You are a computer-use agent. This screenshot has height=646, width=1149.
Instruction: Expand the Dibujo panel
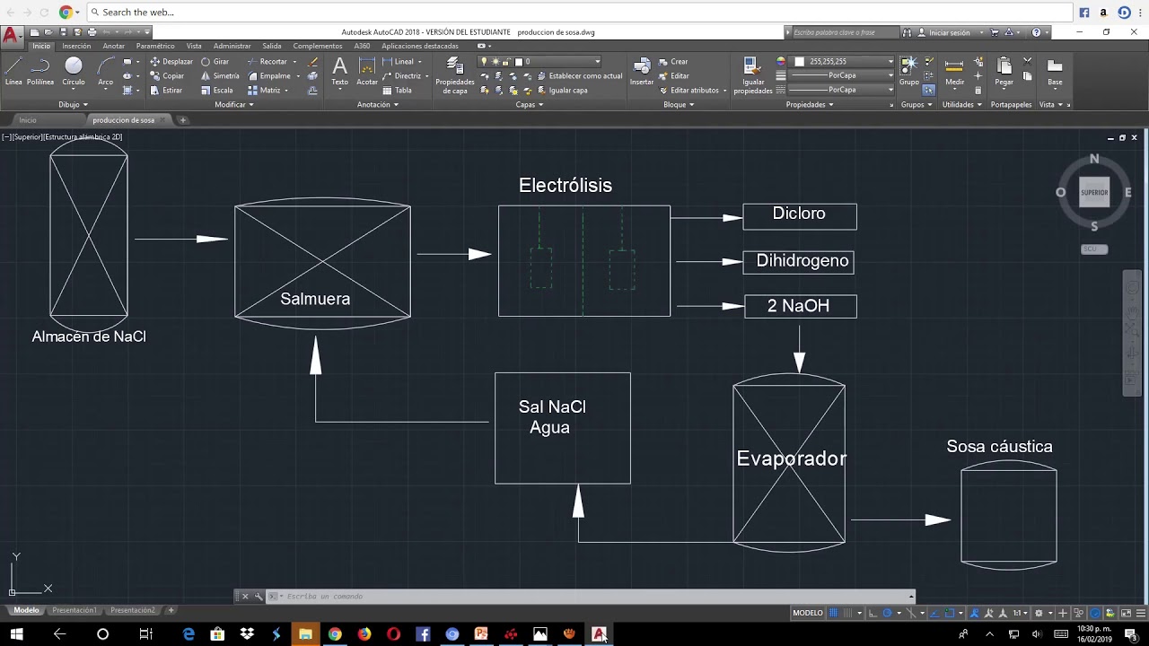73,104
